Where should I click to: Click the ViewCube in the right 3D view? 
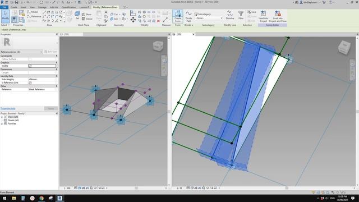(344, 47)
